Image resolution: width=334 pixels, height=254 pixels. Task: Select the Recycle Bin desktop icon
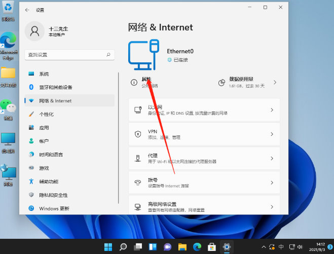point(8,11)
